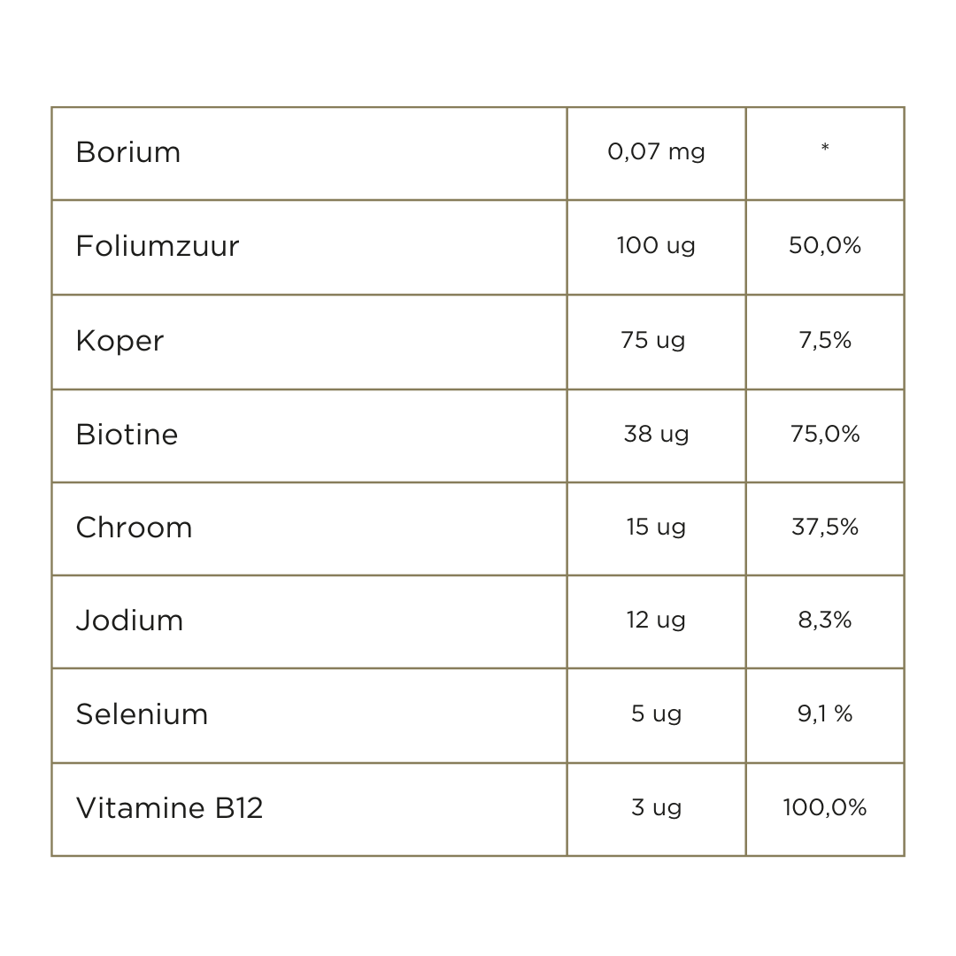Select the 37,5% percentage value
This screenshot has height=956, width=956.
825,528
